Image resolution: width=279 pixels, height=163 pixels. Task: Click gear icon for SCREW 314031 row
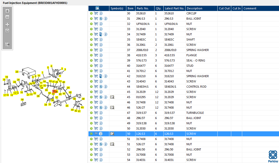[x=91, y=160]
